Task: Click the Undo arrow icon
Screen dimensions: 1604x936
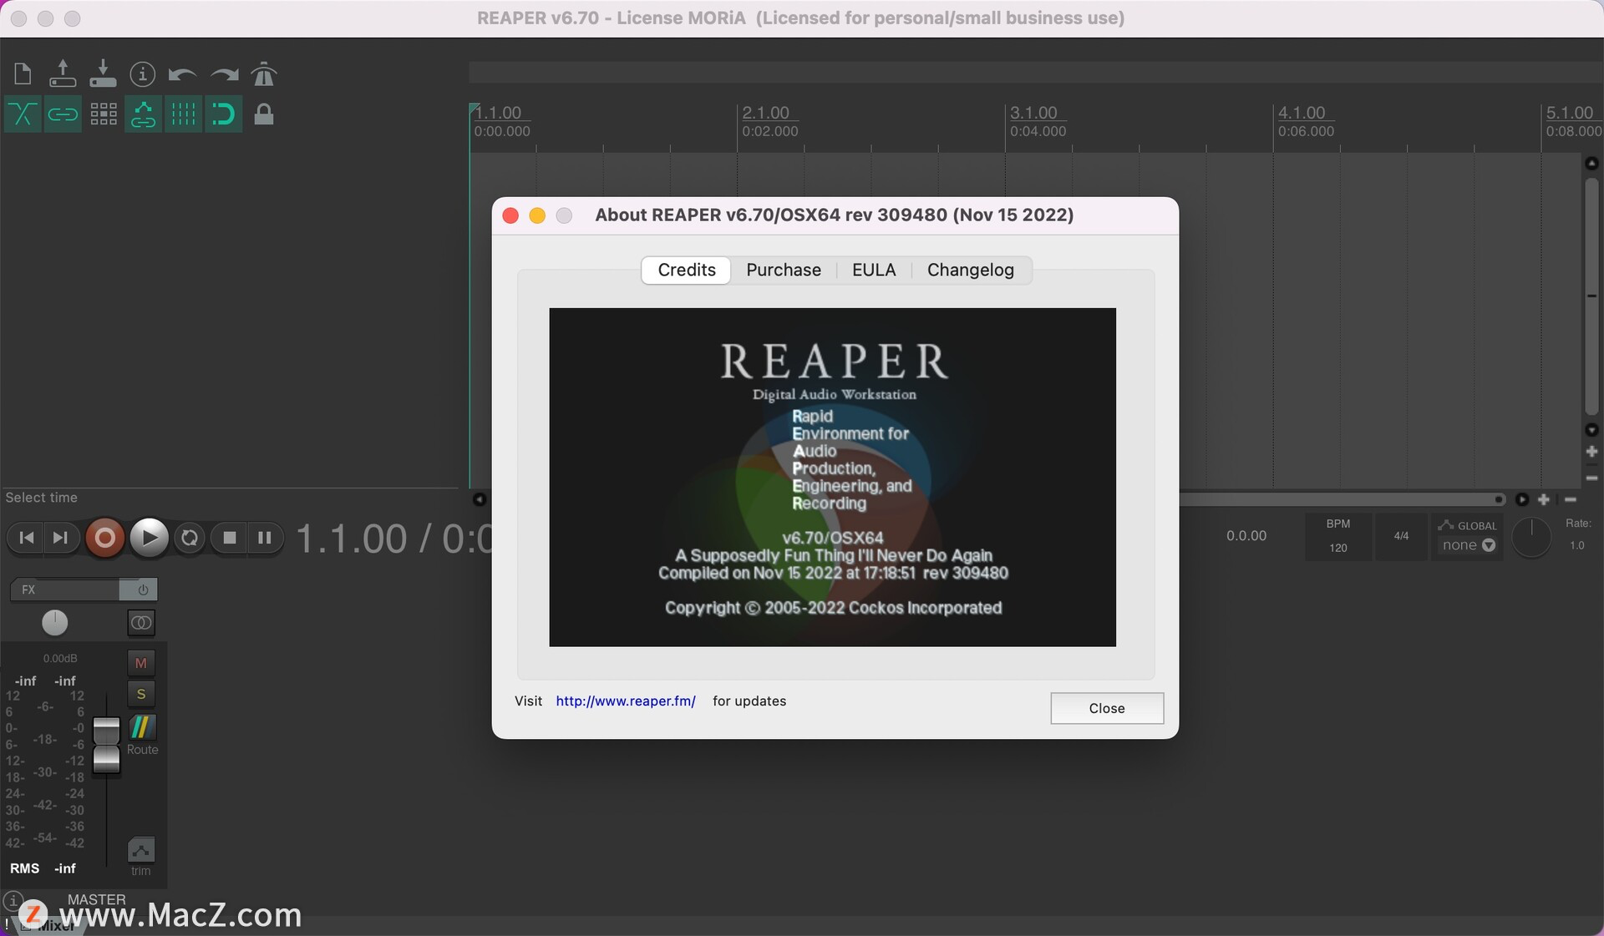Action: [182, 74]
